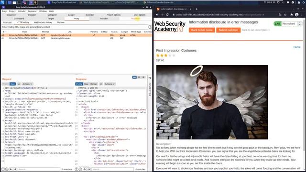Open the Project options tab
306x172 pixels.
(114, 15)
